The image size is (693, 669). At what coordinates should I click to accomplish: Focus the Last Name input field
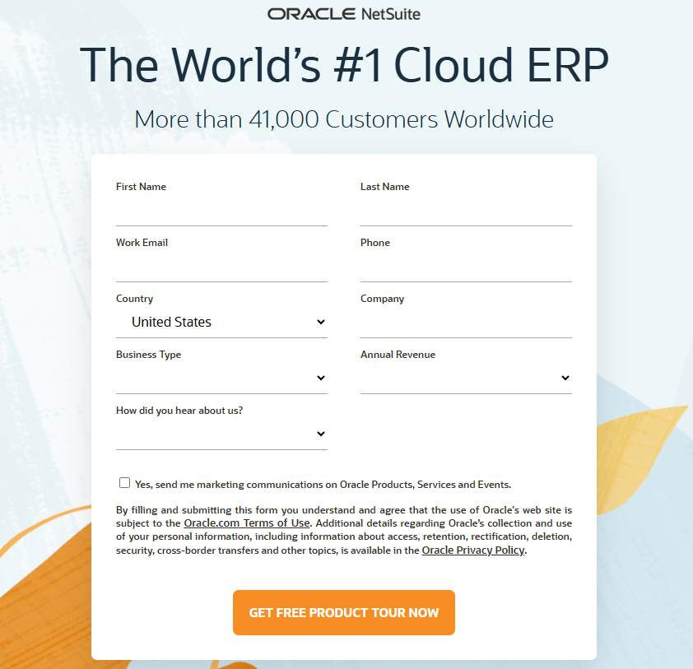click(x=466, y=211)
